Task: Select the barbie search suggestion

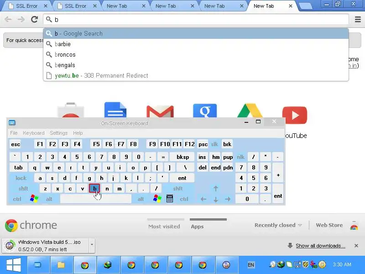Action: point(196,44)
